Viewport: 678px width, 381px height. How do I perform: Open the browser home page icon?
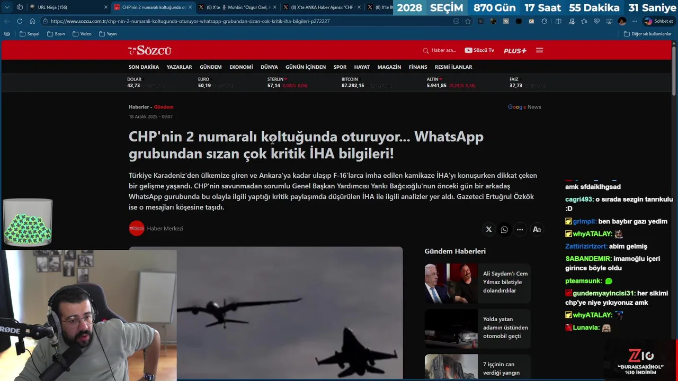(32, 21)
